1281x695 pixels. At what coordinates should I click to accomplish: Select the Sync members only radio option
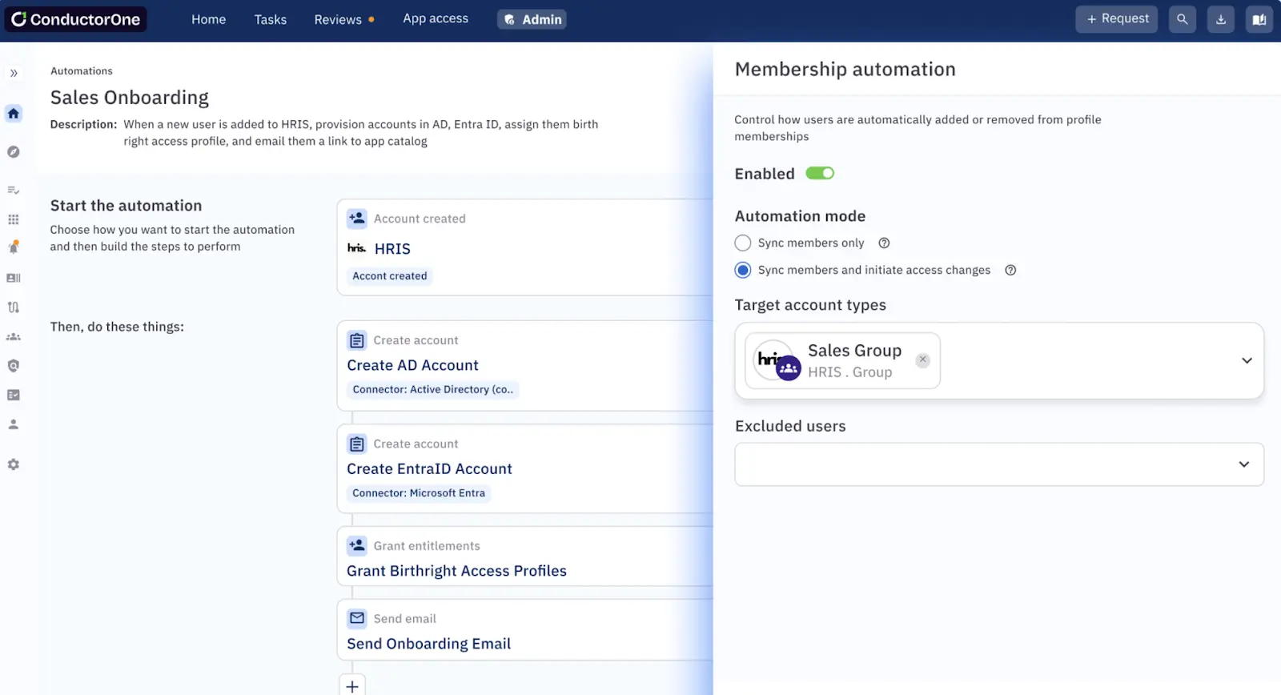point(743,243)
